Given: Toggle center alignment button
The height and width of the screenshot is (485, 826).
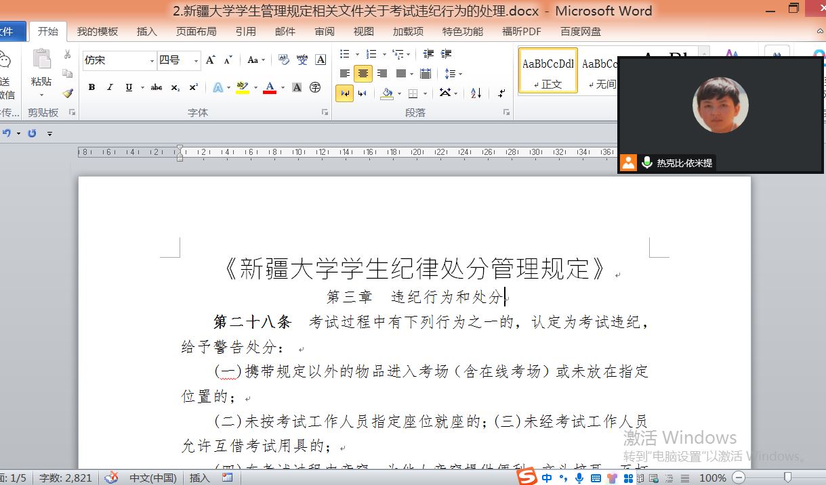Looking at the screenshot, I should point(363,74).
